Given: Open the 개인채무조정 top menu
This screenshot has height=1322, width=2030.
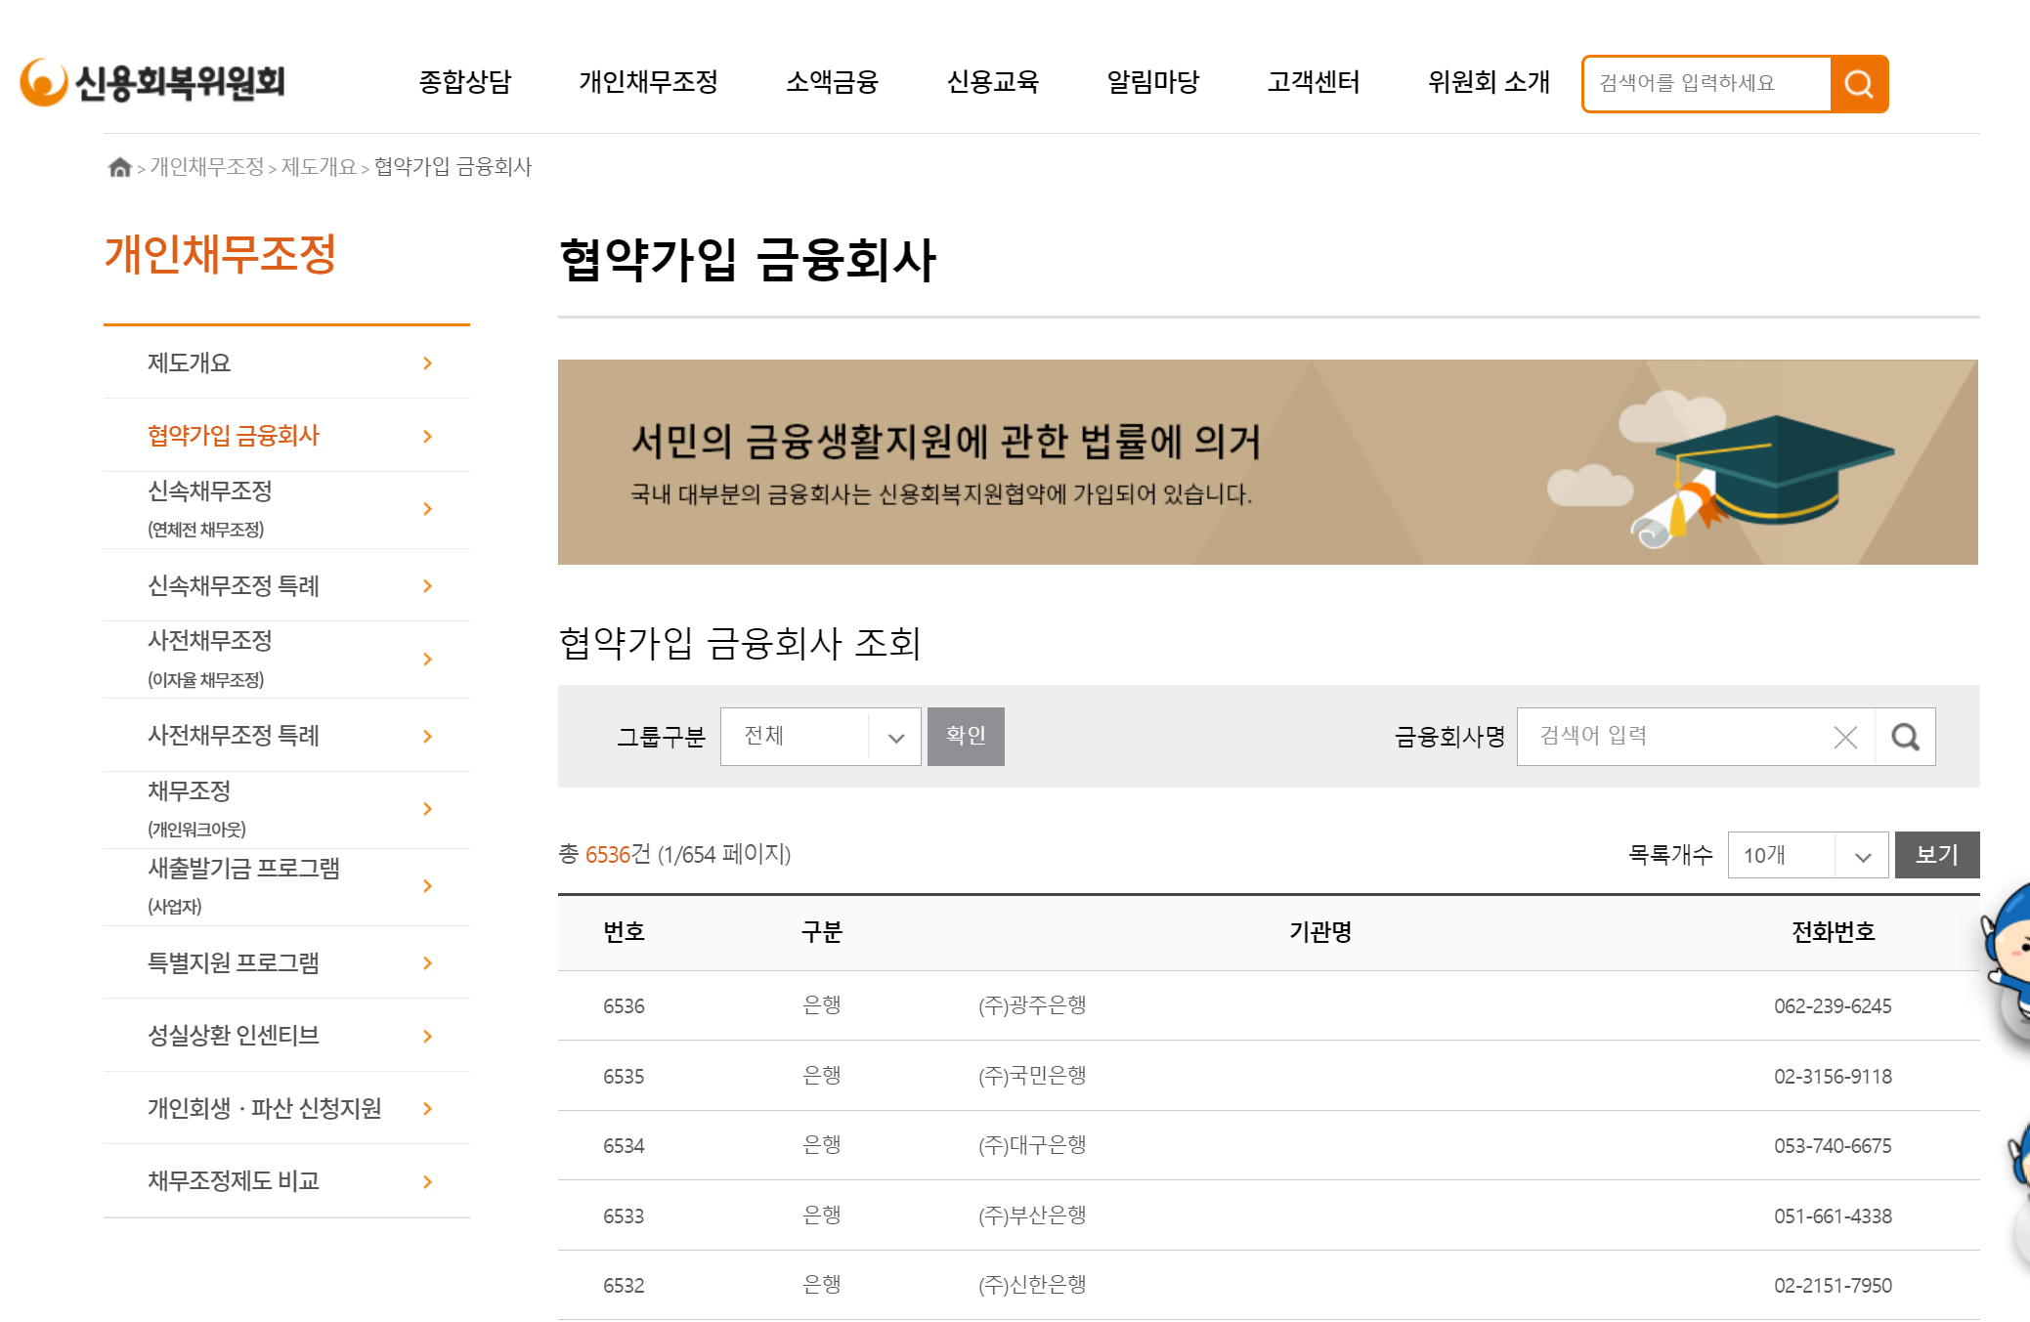Looking at the screenshot, I should coord(648,82).
